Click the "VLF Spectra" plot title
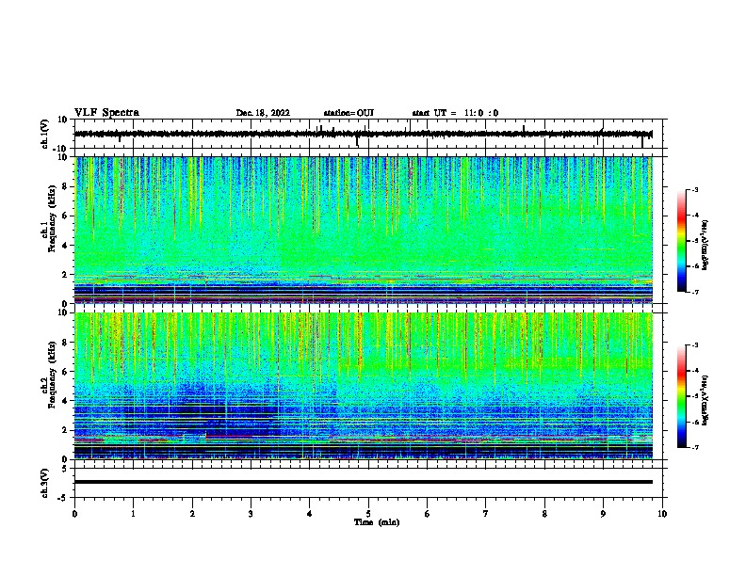This screenshot has width=746, height=576. [x=106, y=113]
